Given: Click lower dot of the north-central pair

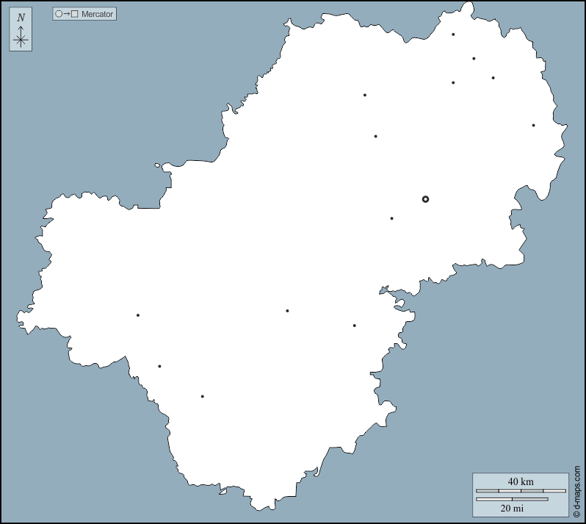Looking at the screenshot, I should tap(375, 136).
